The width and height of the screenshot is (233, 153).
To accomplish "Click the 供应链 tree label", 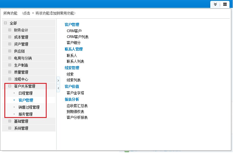I will (x=19, y=51).
